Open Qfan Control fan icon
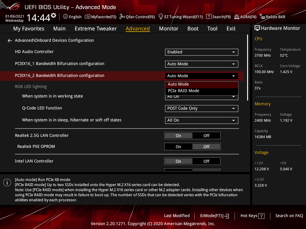The height and width of the screenshot is (229, 306). point(122,17)
